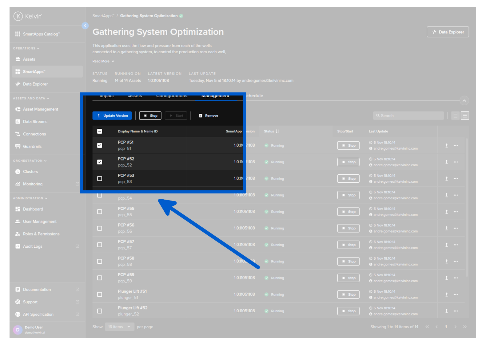Open Data Explorer from top-right button

coord(448,32)
